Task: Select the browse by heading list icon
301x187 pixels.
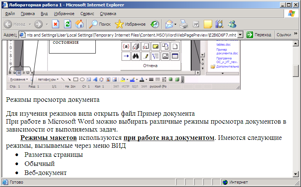Action: (x=155, y=56)
